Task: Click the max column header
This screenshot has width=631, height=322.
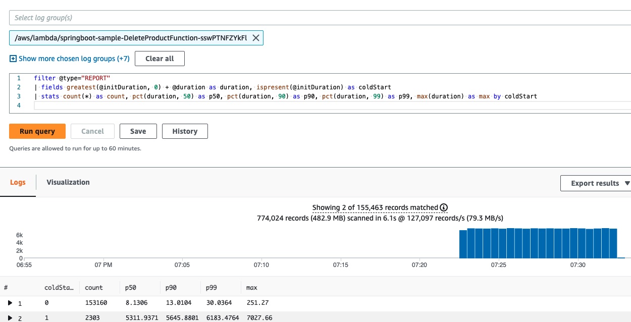Action: pyautogui.click(x=251, y=287)
